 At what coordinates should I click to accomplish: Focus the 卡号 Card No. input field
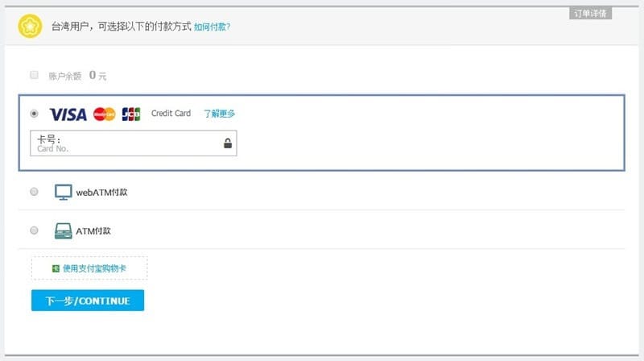pos(134,143)
